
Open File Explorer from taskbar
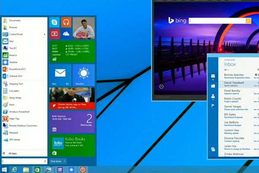click(x=26, y=170)
